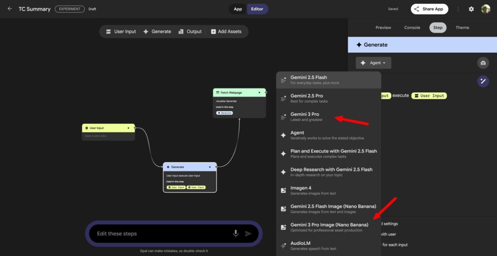Click the Share App button
Screen dimensions: 497x256
tap(430, 9)
